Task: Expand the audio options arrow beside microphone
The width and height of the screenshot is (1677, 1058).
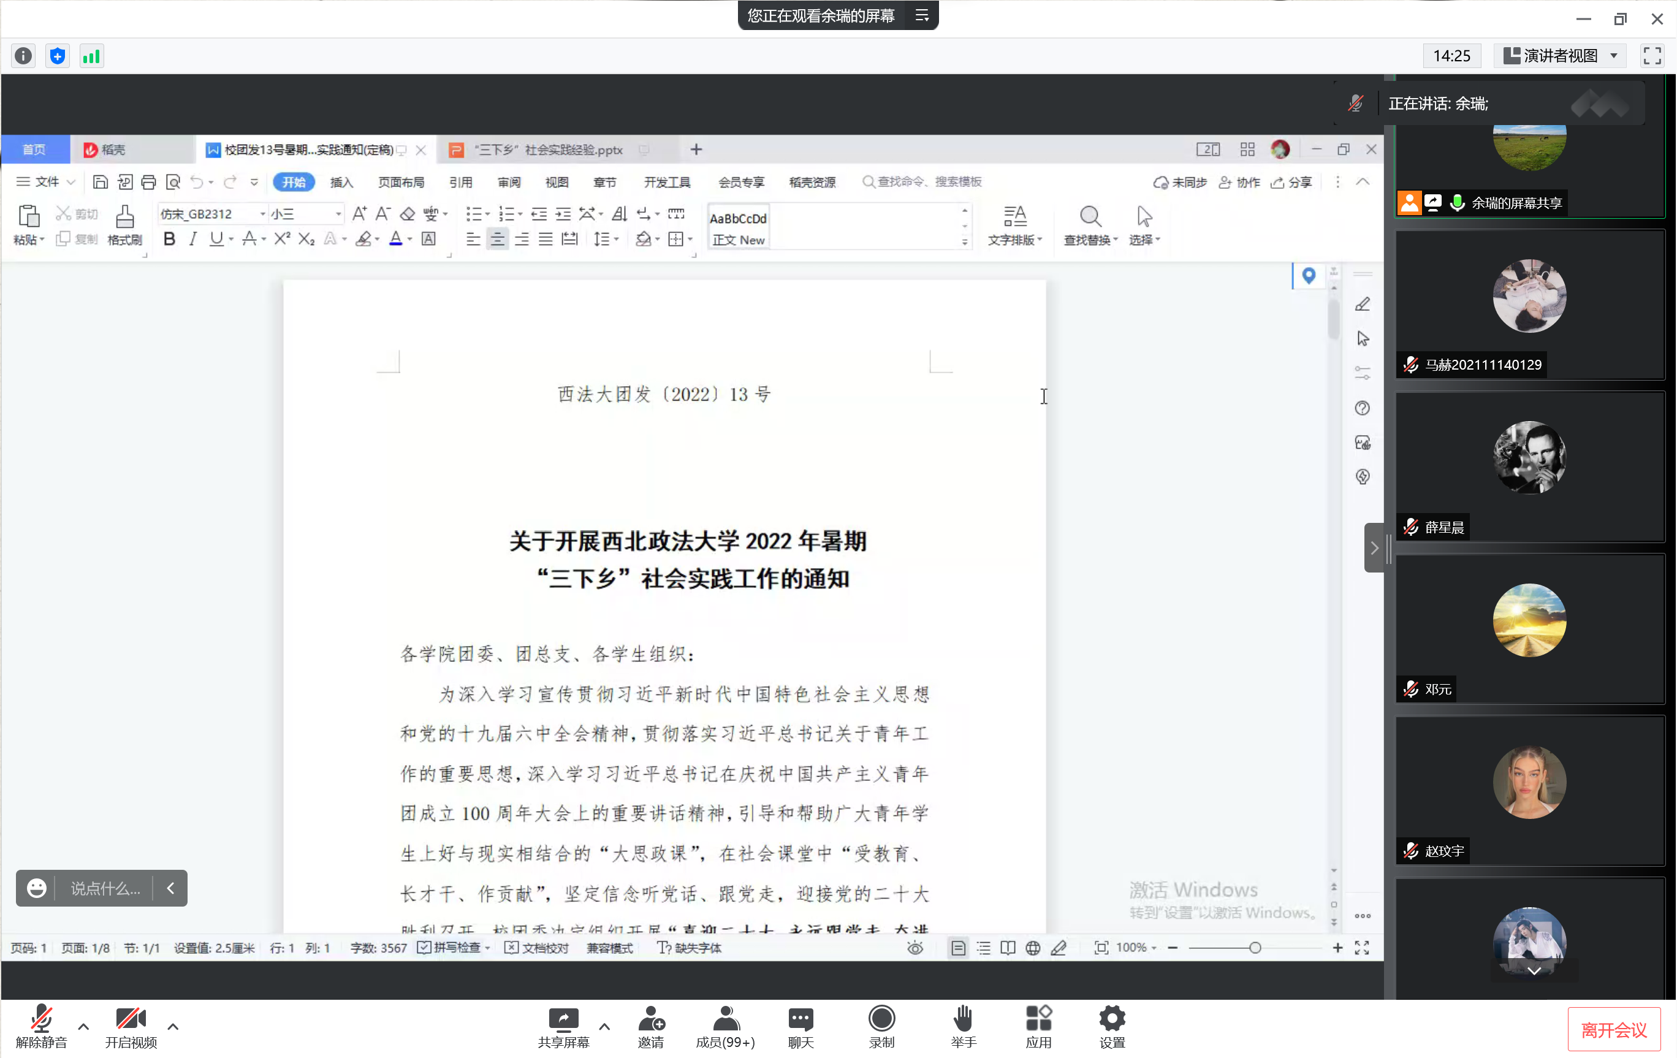Action: pos(83,1026)
